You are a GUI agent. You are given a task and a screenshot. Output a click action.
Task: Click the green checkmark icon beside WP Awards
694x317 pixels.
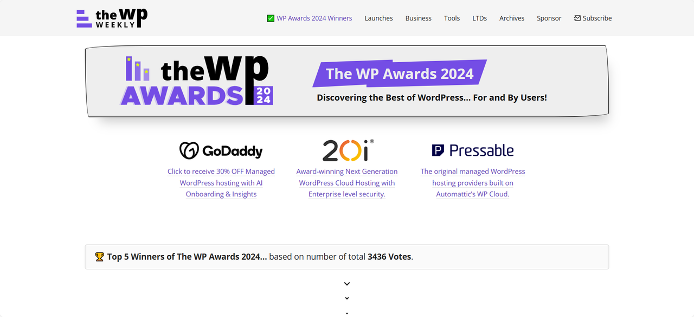(x=271, y=18)
